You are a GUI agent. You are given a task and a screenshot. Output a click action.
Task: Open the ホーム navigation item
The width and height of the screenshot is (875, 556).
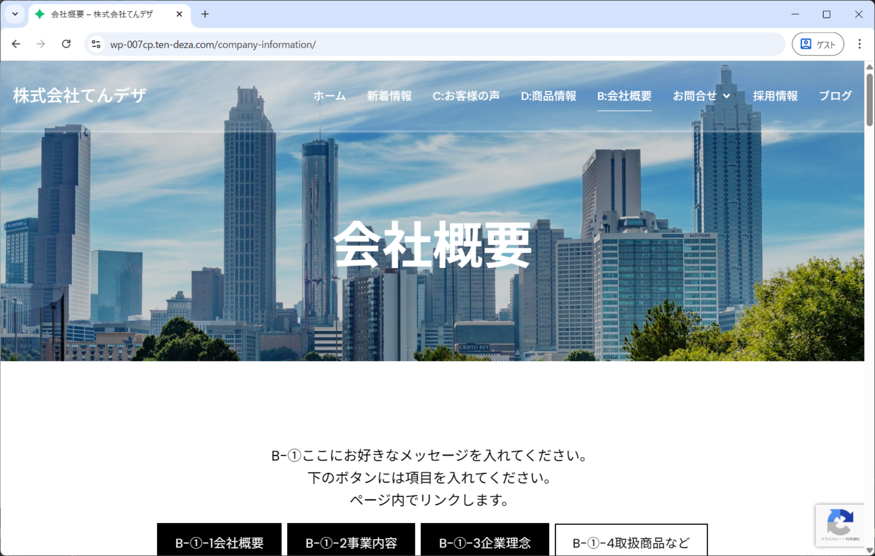coord(329,96)
